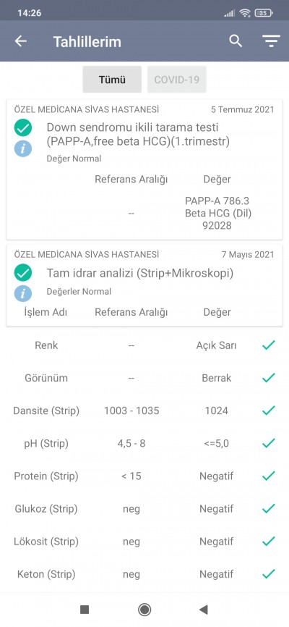Tap green check circle beside Tam idrar analizi
The width and height of the screenshot is (289, 627).
[23, 273]
